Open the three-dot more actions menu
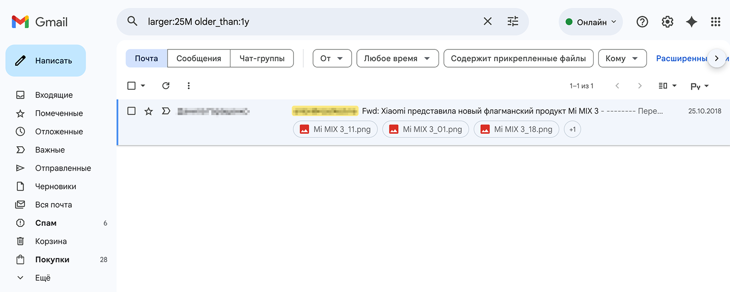Viewport: 730px width, 292px height. click(189, 86)
